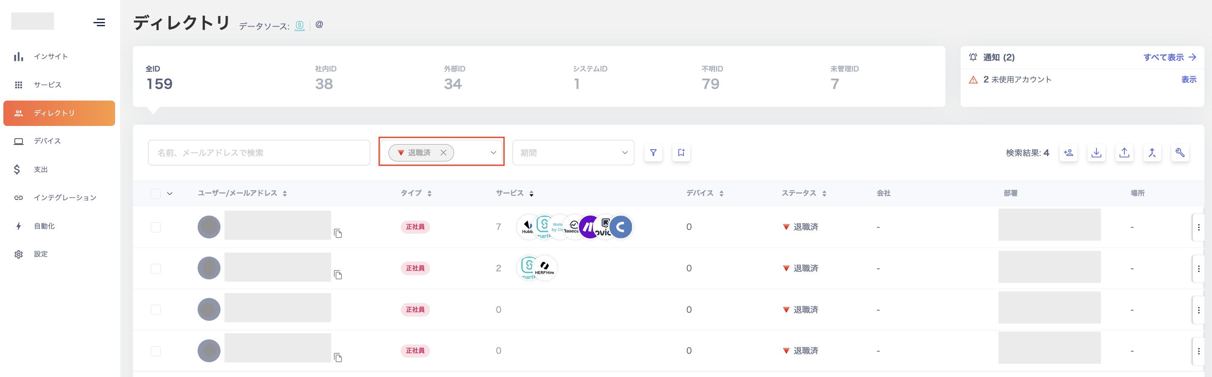
Task: Open the インサイト menu item
Action: pyautogui.click(x=51, y=57)
